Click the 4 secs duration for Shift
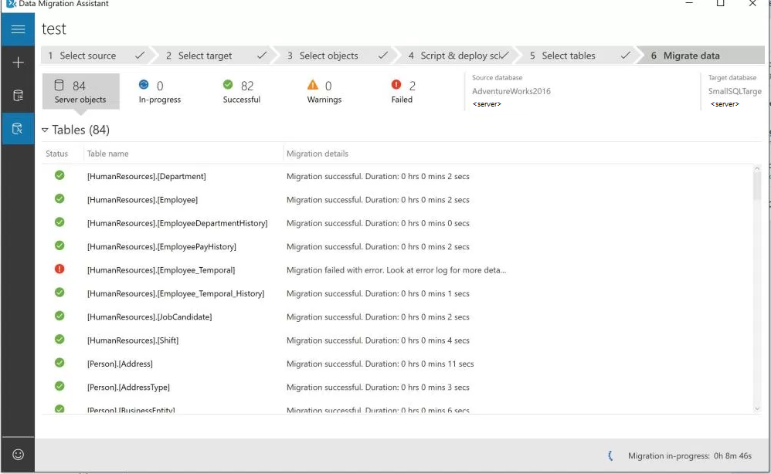Image resolution: width=771 pixels, height=474 pixels. 458,340
